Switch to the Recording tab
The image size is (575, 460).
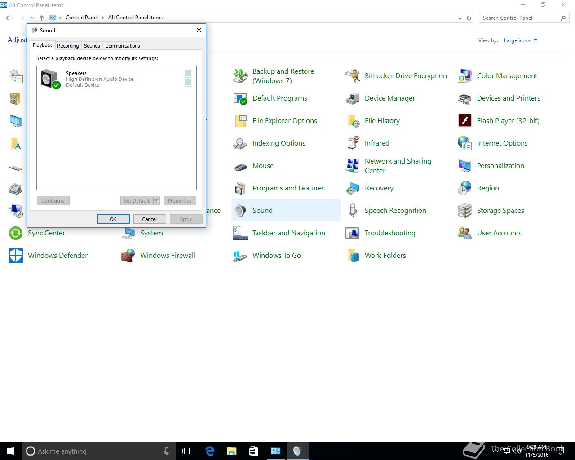coord(68,46)
